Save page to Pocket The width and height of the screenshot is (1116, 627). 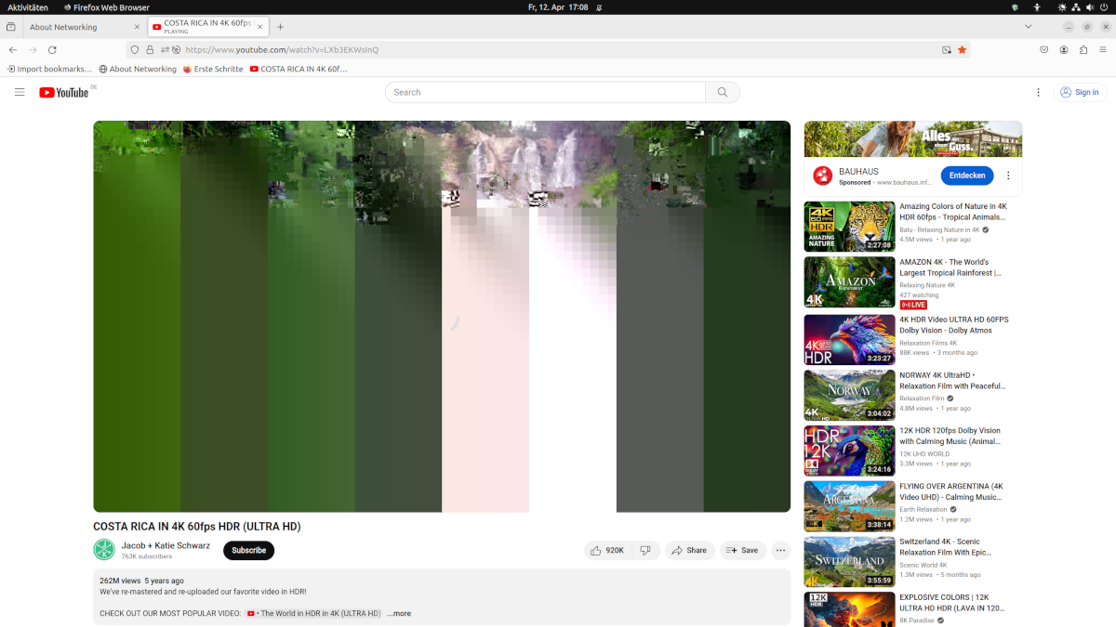pyautogui.click(x=1043, y=49)
